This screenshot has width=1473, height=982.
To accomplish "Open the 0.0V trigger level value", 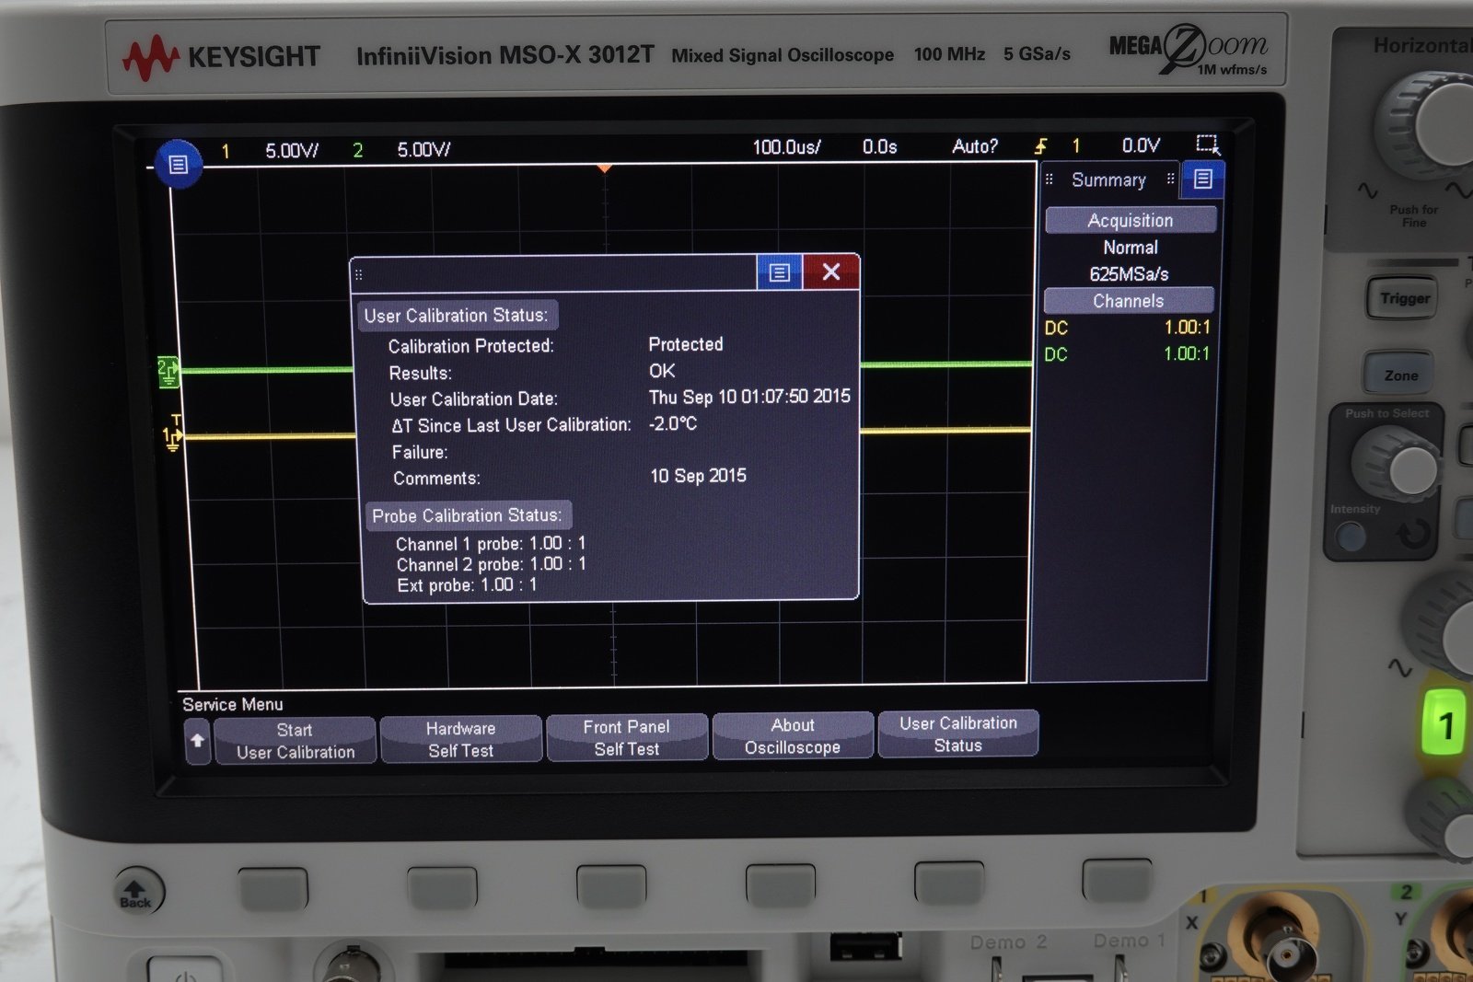I will (1141, 144).
